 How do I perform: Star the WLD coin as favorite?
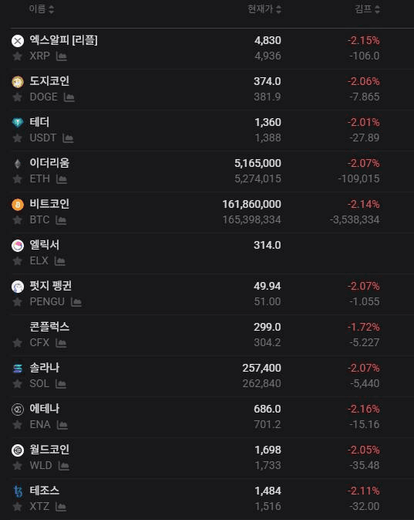(18, 466)
